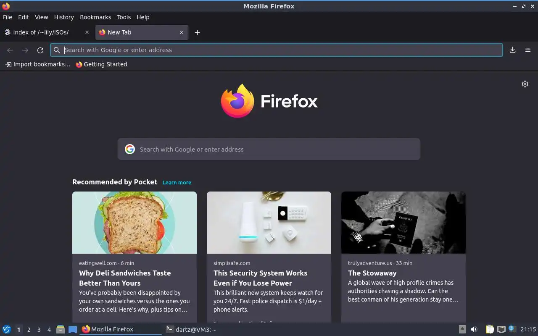Screen dimensions: 538x336
Task: Open the taskbar application launcher menu
Action: pyautogui.click(x=7, y=329)
